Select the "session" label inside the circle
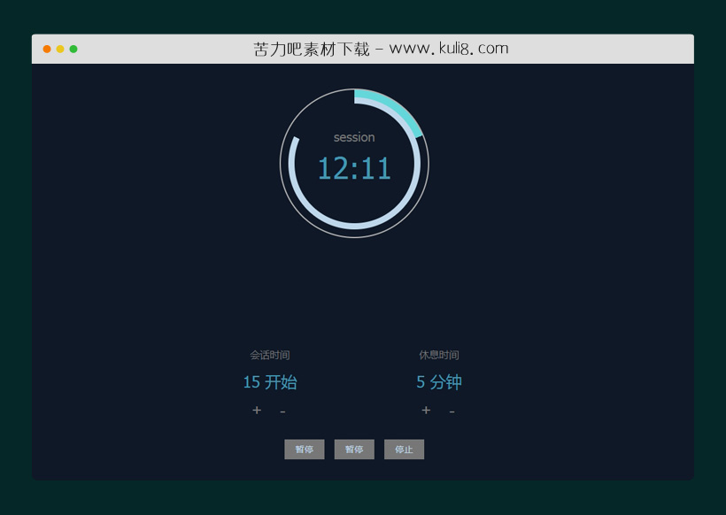 (354, 137)
